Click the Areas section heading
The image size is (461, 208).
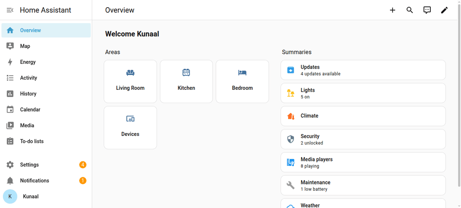112,52
